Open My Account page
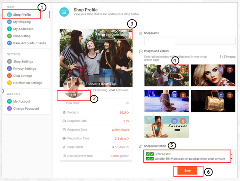This screenshot has width=240, height=181. (22, 101)
